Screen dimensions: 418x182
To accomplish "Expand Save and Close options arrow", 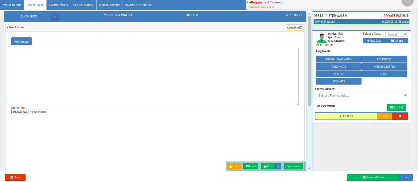I will coord(406,177).
